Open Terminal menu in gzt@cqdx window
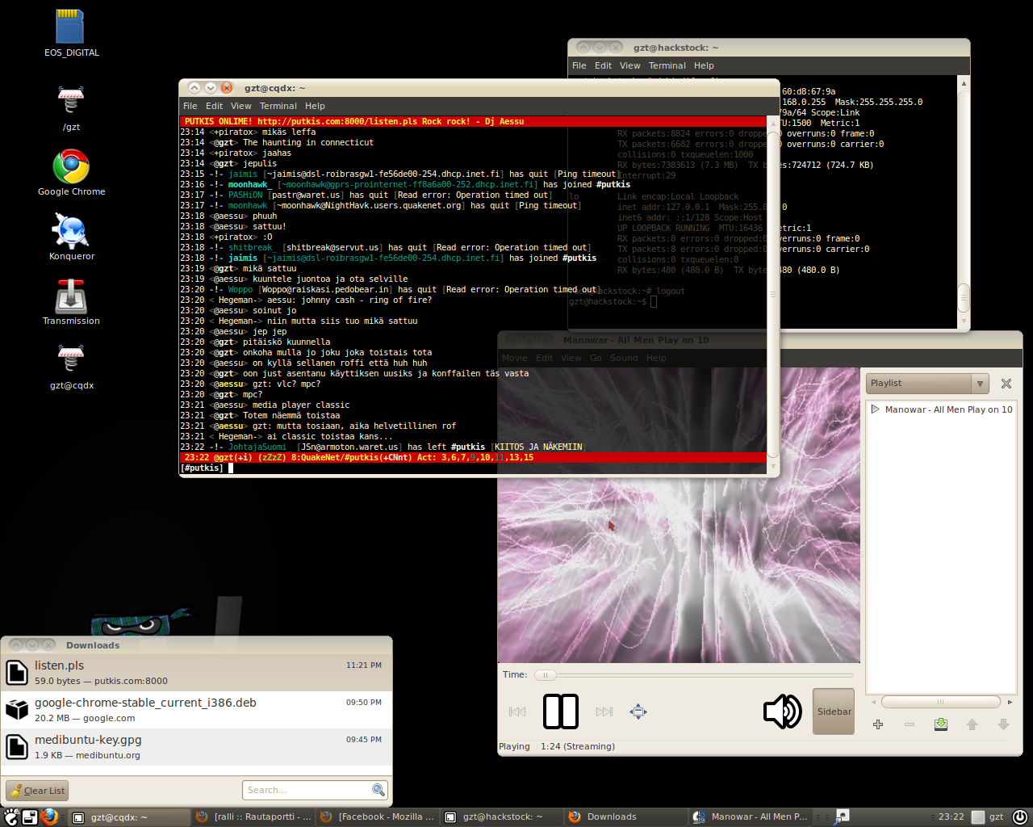1033x827 pixels. 278,106
